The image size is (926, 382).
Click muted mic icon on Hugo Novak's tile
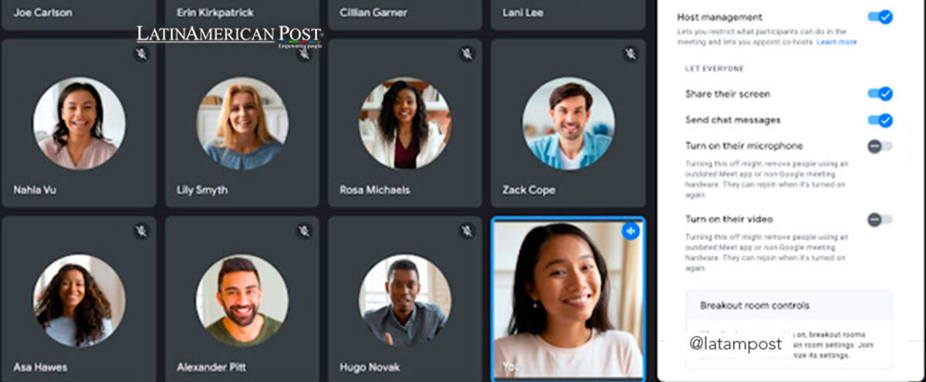click(x=467, y=230)
